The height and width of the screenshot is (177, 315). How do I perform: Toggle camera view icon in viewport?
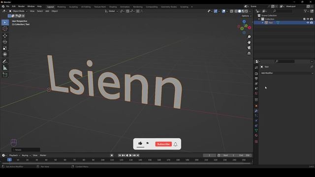pyautogui.click(x=249, y=48)
